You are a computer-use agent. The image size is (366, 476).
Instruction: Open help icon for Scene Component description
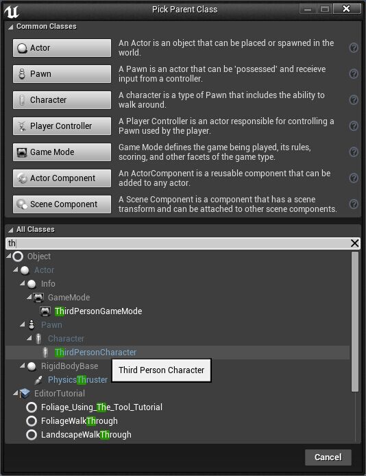[354, 204]
